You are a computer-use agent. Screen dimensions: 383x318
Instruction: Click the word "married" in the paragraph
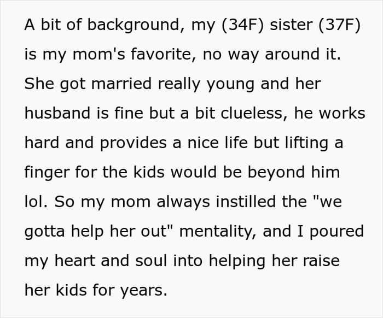(121, 84)
